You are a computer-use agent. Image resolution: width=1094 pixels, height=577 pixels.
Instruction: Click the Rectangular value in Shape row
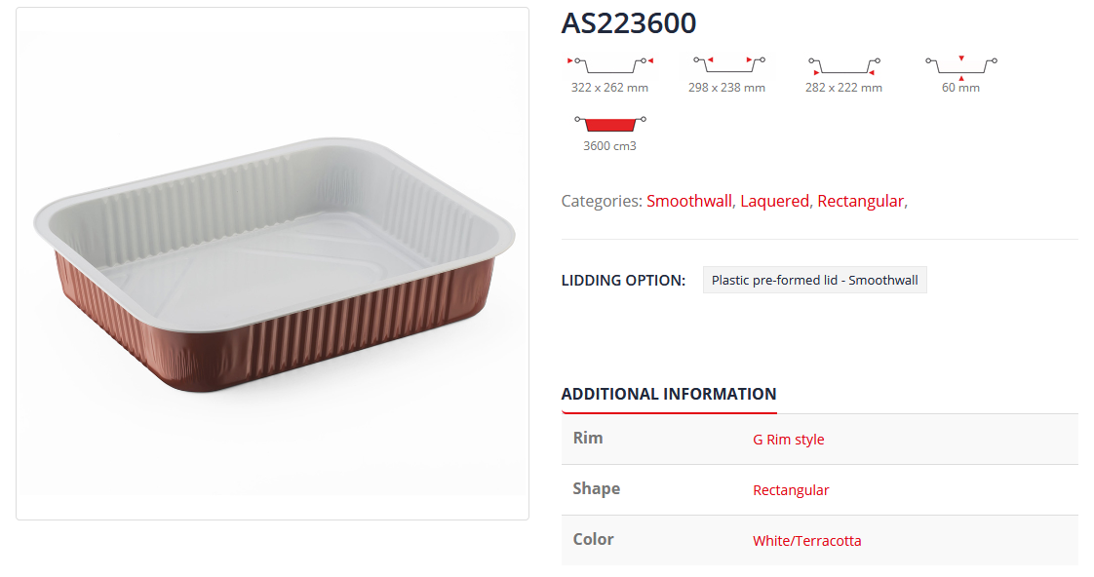pyautogui.click(x=791, y=490)
